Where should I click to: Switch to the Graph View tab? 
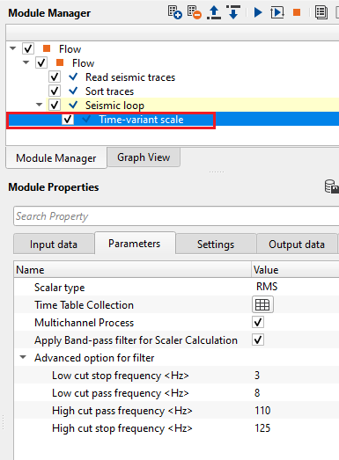tap(144, 157)
